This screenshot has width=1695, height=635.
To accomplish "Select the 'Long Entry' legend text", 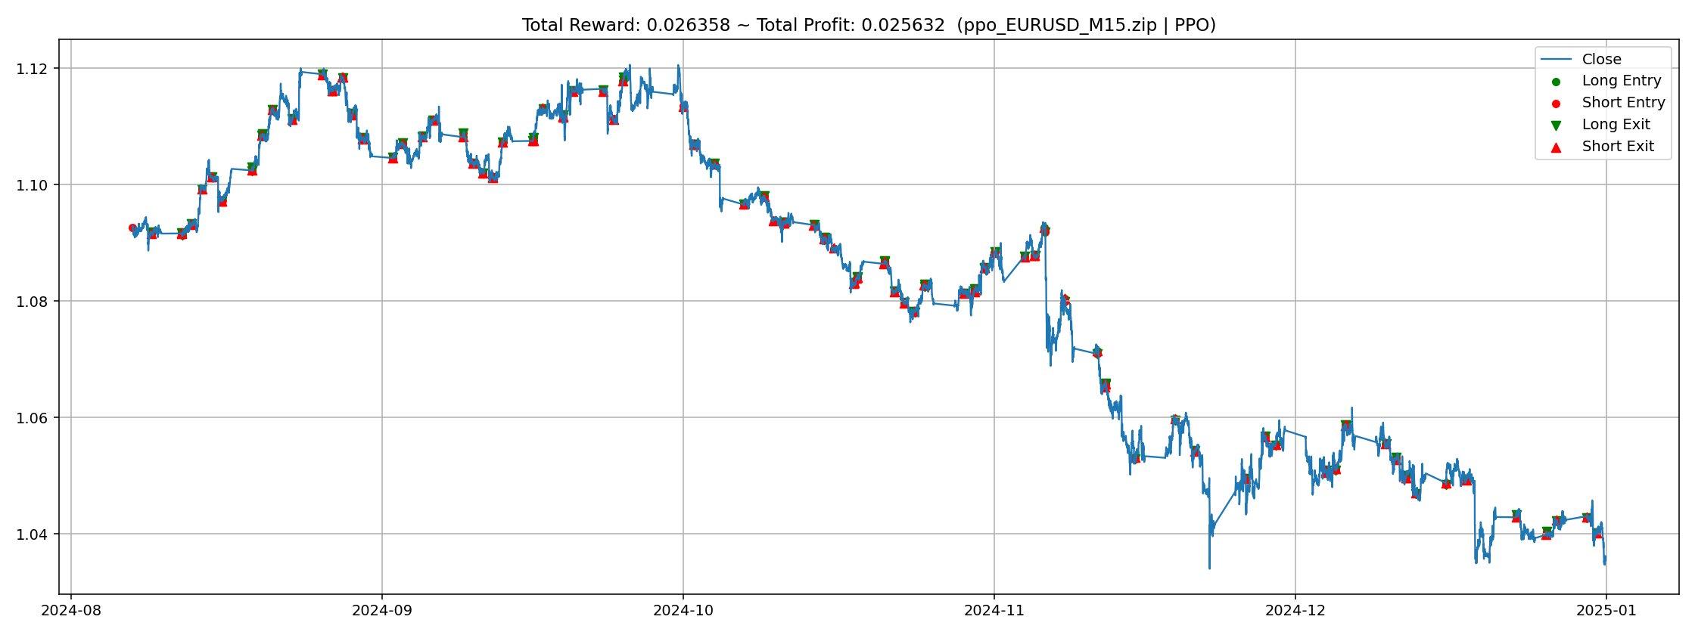I will pyautogui.click(x=1622, y=81).
